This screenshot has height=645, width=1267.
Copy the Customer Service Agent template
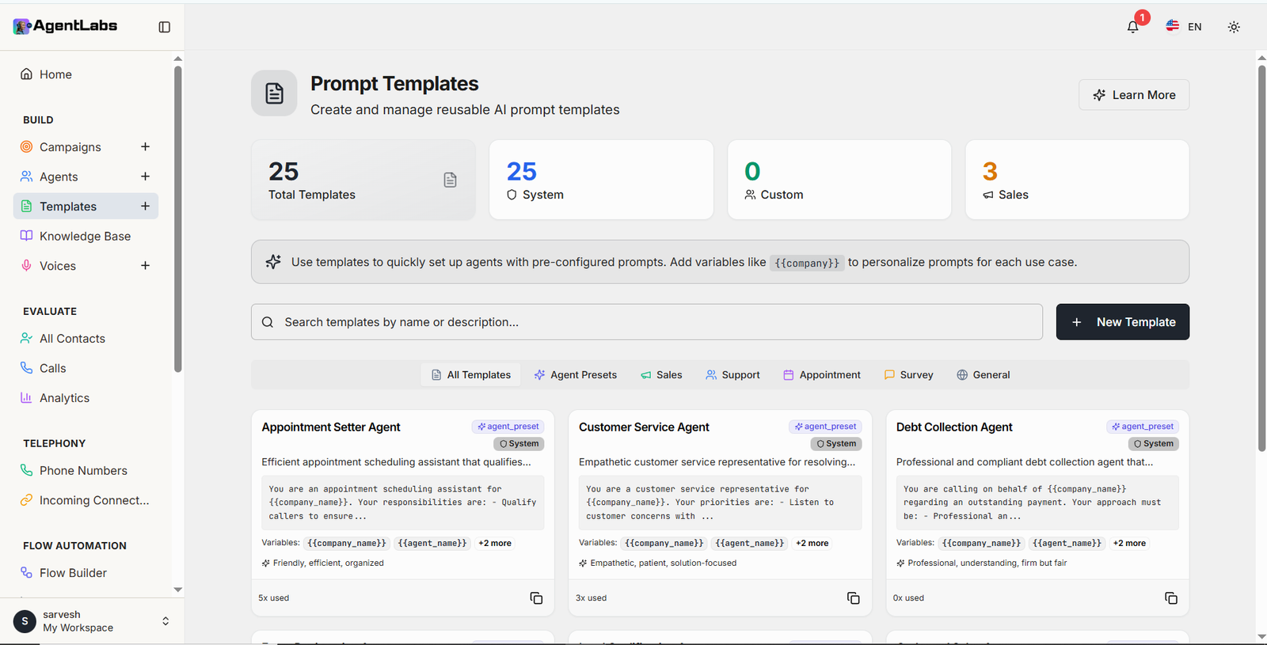[853, 598]
